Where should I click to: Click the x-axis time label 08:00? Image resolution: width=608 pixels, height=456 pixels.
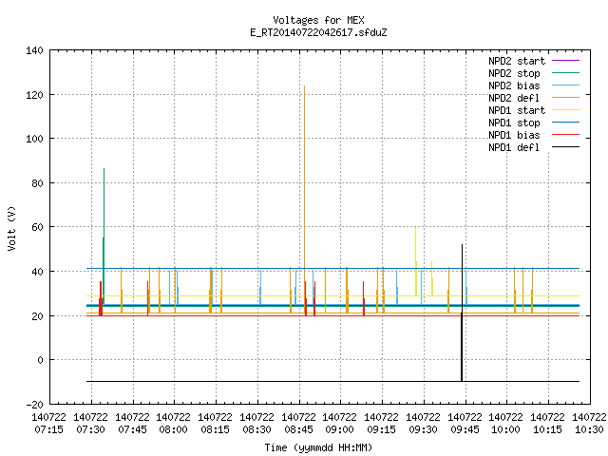pyautogui.click(x=173, y=430)
